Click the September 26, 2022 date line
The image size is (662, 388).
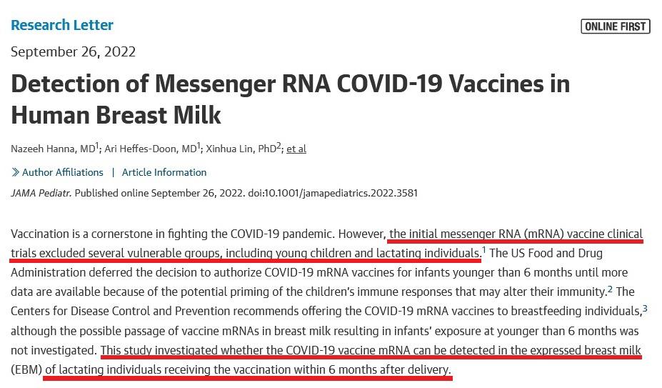point(73,51)
